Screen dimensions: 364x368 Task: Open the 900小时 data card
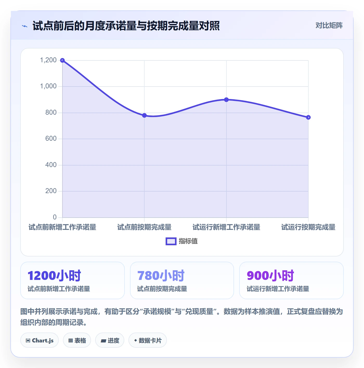pyautogui.click(x=291, y=280)
